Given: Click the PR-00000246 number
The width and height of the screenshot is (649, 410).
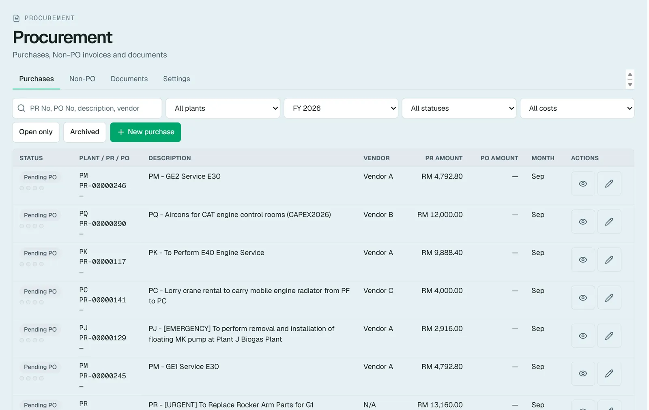Looking at the screenshot, I should (x=103, y=186).
